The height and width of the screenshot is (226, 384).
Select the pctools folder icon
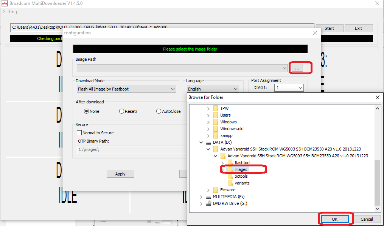click(x=230, y=176)
